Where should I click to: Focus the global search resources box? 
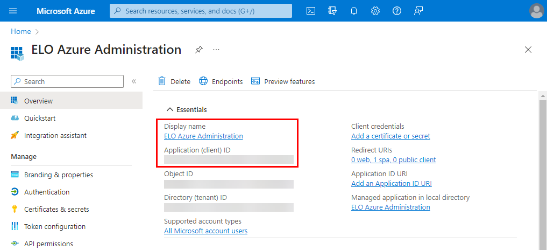pos(201,11)
